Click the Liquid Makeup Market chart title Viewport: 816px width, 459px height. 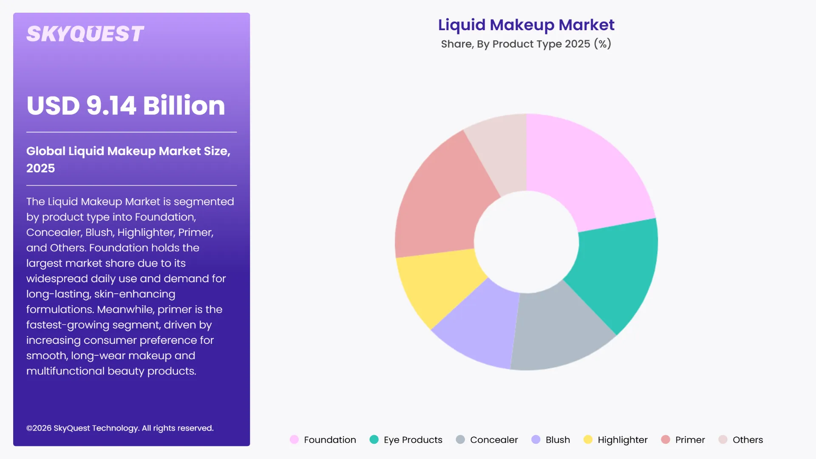[x=526, y=25]
